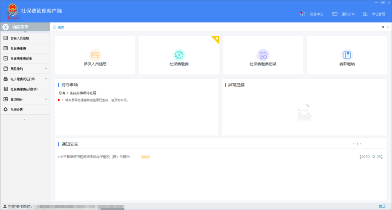Expand the 费款缴纳 sidebar submenu

46,69
